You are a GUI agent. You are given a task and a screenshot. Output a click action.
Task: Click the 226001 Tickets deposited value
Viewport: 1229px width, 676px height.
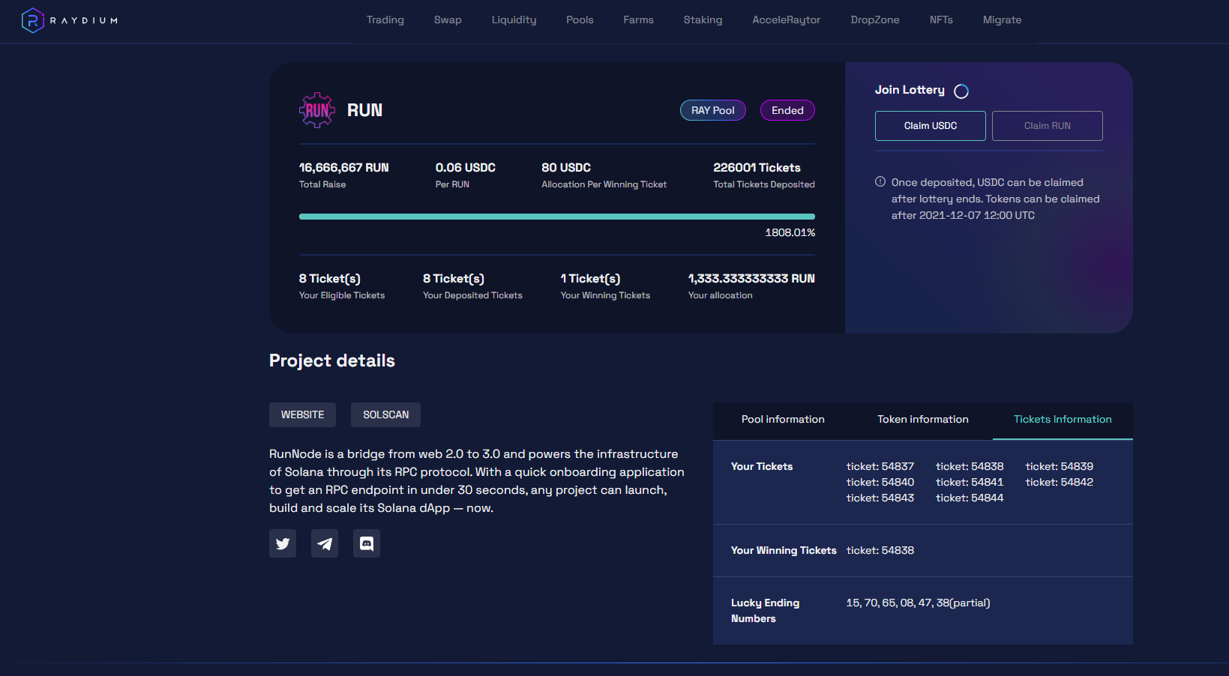pos(757,168)
